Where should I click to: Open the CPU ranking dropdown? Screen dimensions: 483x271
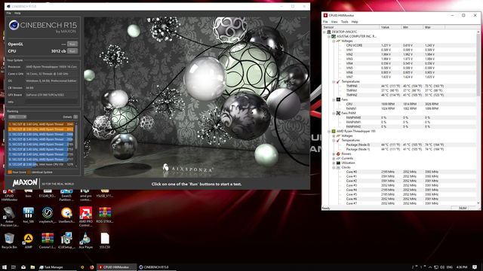17,117
